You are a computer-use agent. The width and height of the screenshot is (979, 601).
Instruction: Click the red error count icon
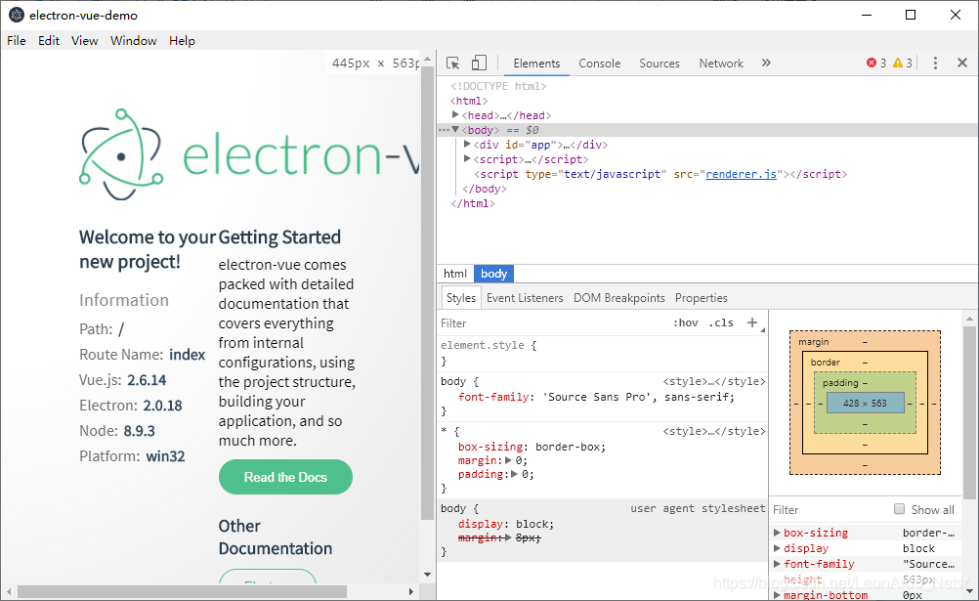(872, 63)
